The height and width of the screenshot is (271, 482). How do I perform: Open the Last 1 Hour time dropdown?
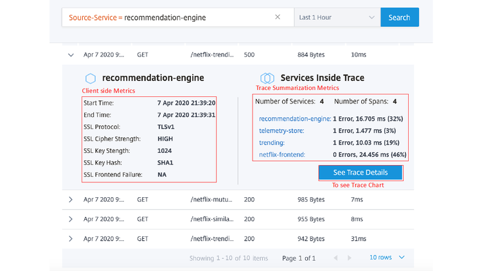click(337, 17)
